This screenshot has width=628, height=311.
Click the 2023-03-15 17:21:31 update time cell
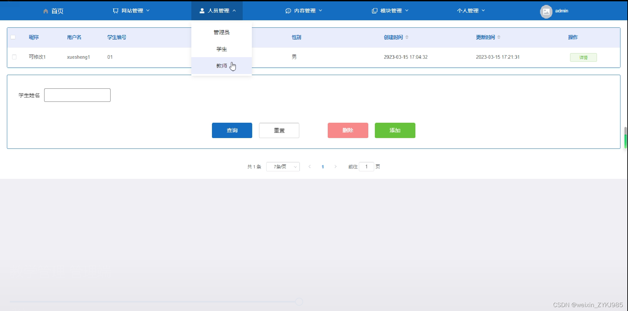[x=497, y=57]
